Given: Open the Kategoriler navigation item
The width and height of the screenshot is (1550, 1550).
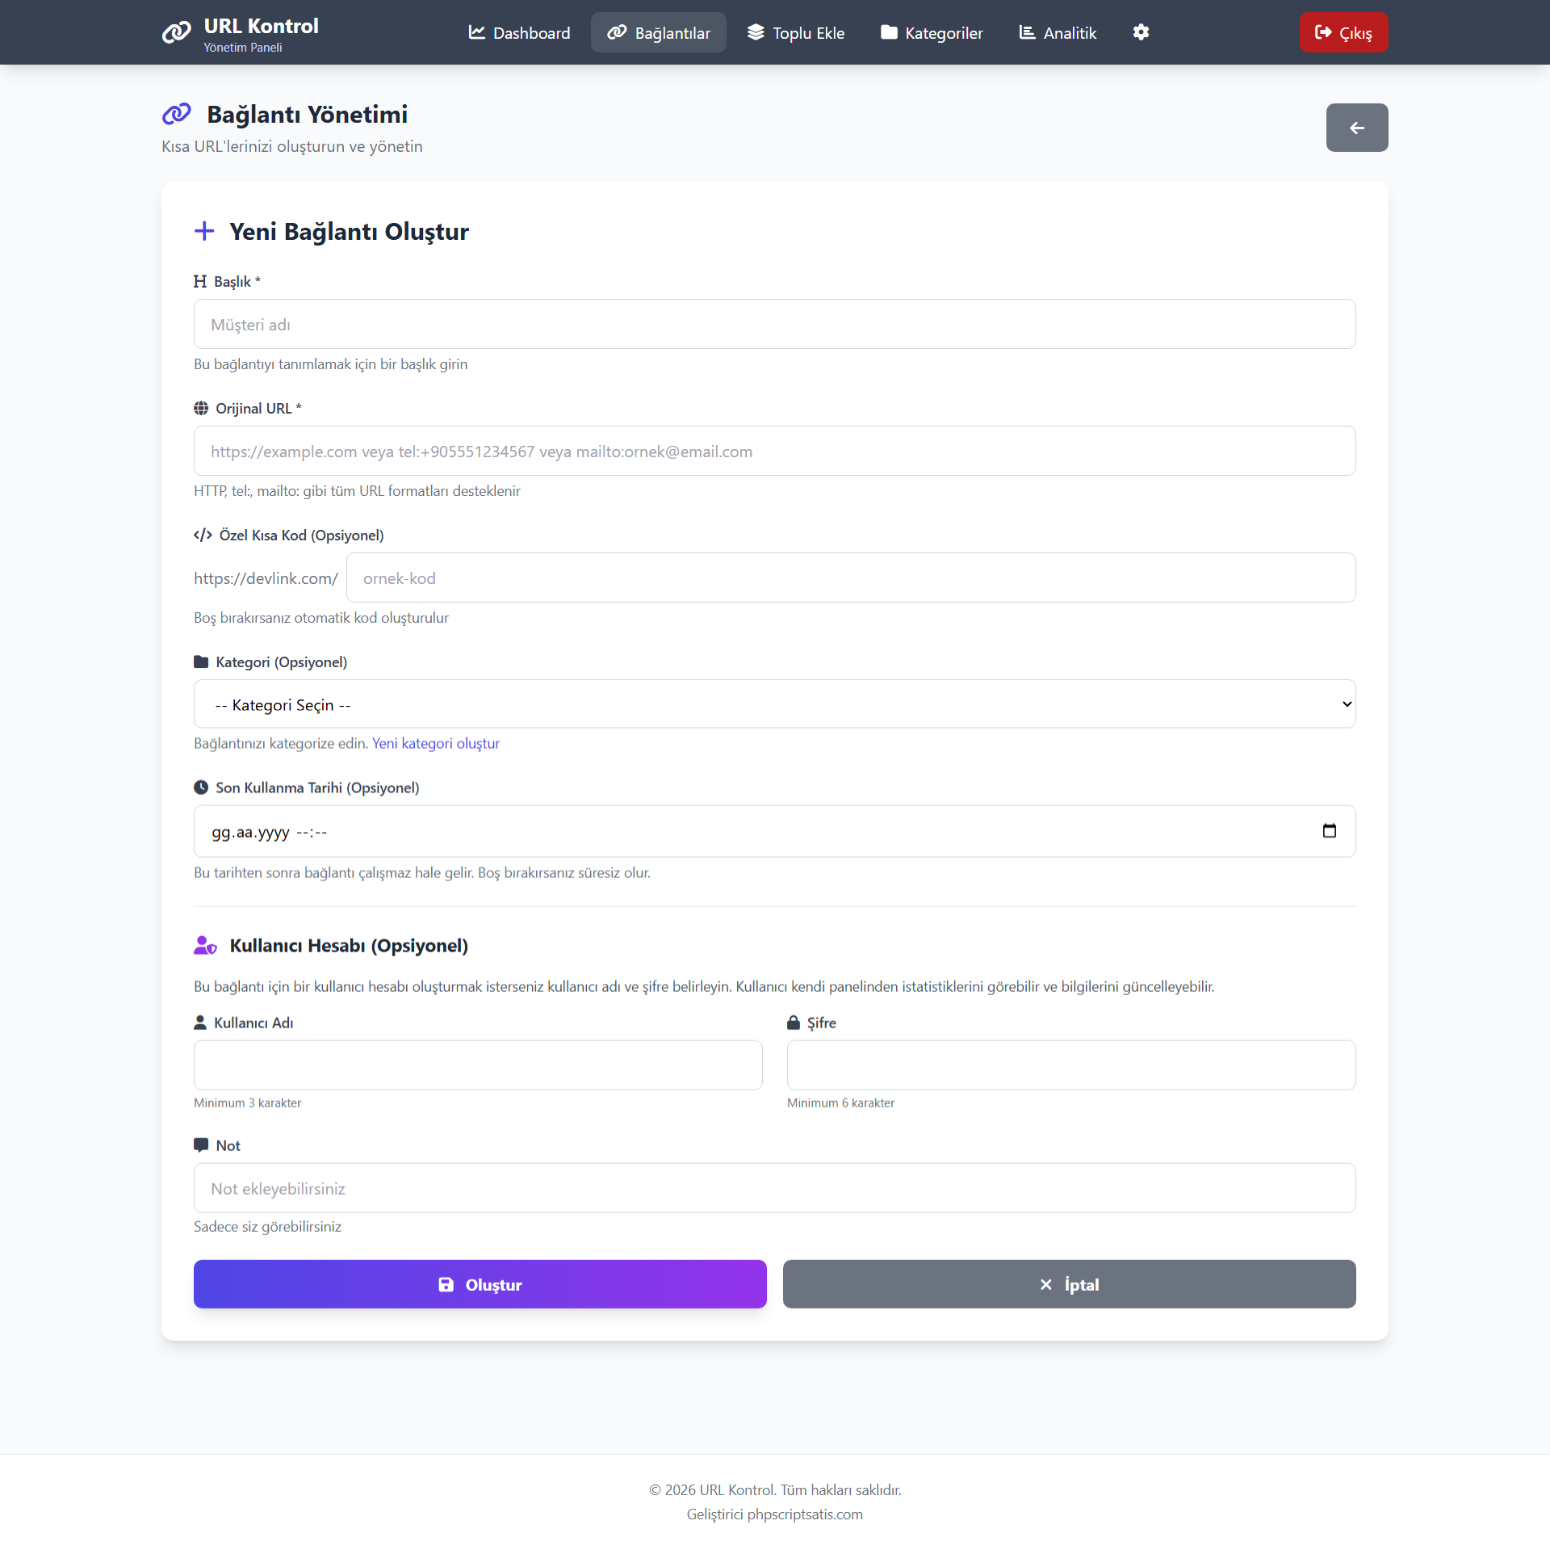Looking at the screenshot, I should [932, 32].
